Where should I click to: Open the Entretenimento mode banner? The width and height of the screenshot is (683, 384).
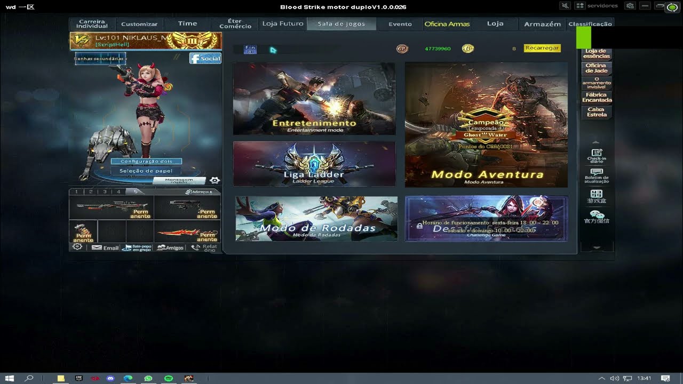(314, 99)
